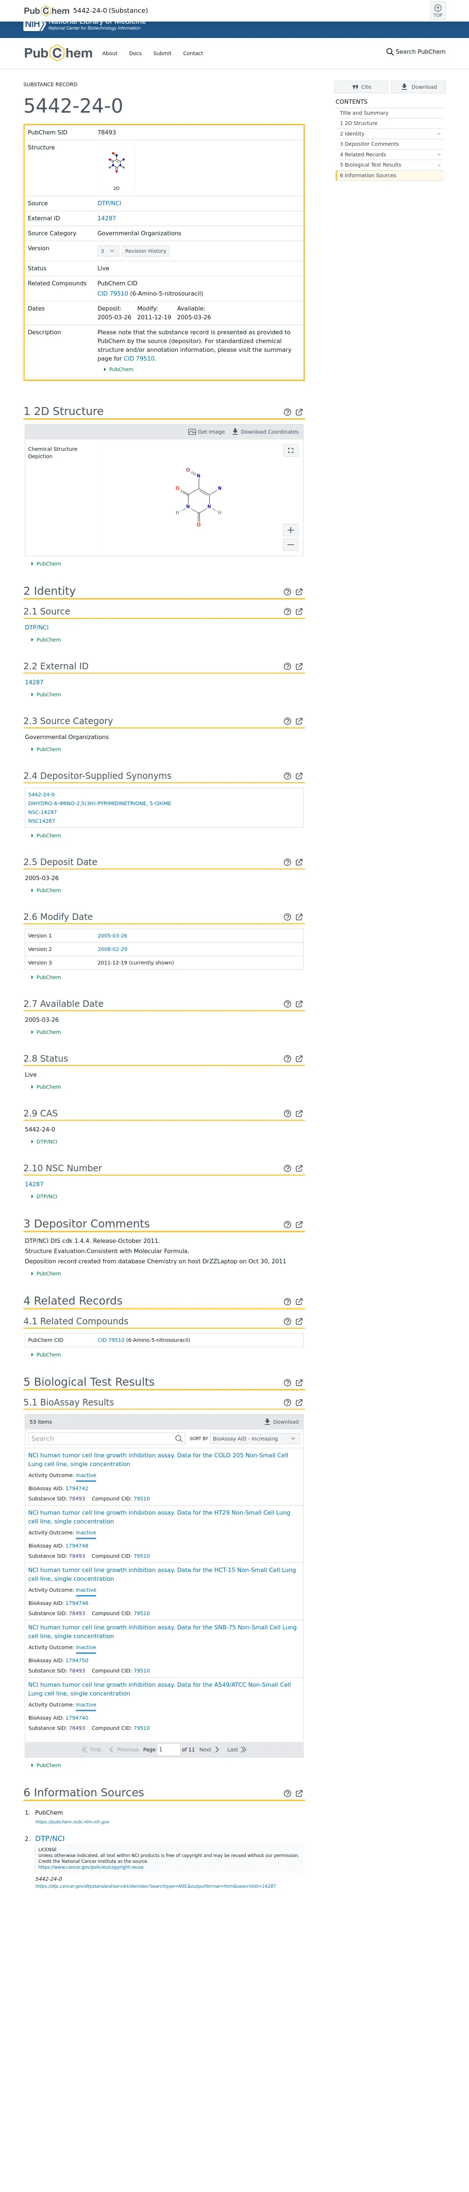Expand PubChem source under 2D Structure
Screen dimensions: 469x2192
click(x=46, y=563)
